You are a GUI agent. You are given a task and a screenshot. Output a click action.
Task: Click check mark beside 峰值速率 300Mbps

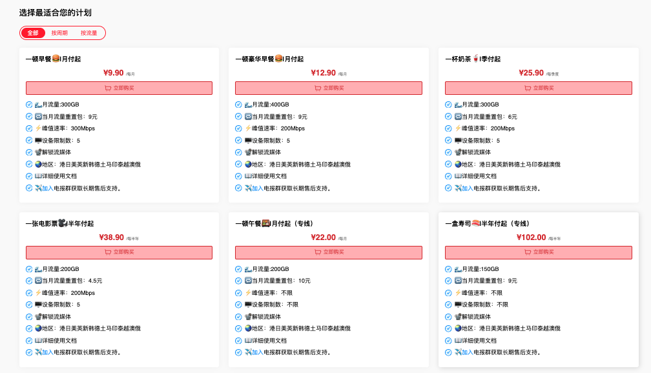coord(29,128)
